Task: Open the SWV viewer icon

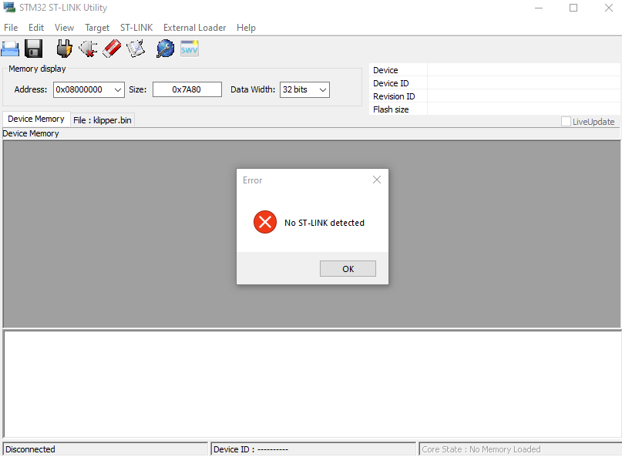Action: click(x=190, y=49)
